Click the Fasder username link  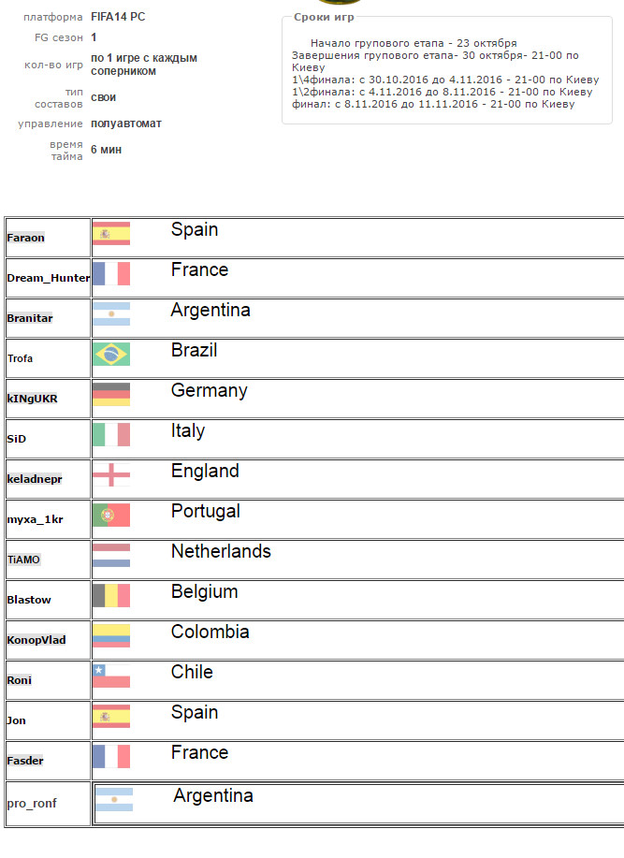25,761
